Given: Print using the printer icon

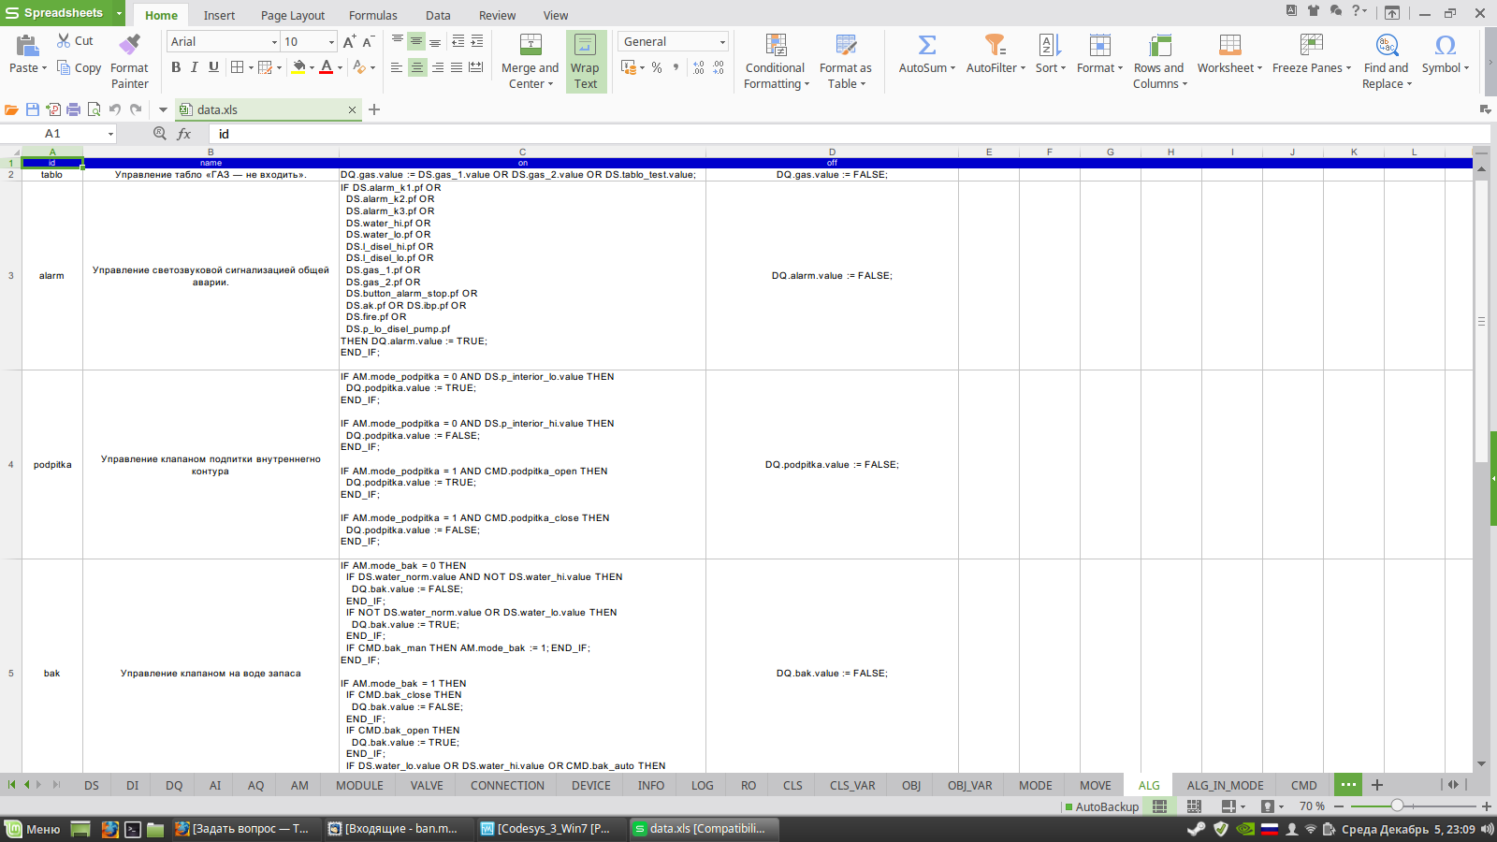Looking at the screenshot, I should (x=73, y=109).
